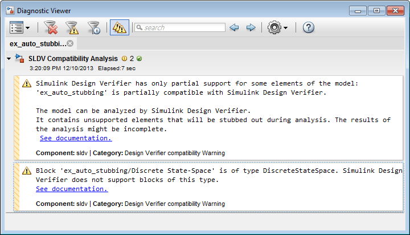
Task: Go to next search result arrow
Action: point(251,27)
